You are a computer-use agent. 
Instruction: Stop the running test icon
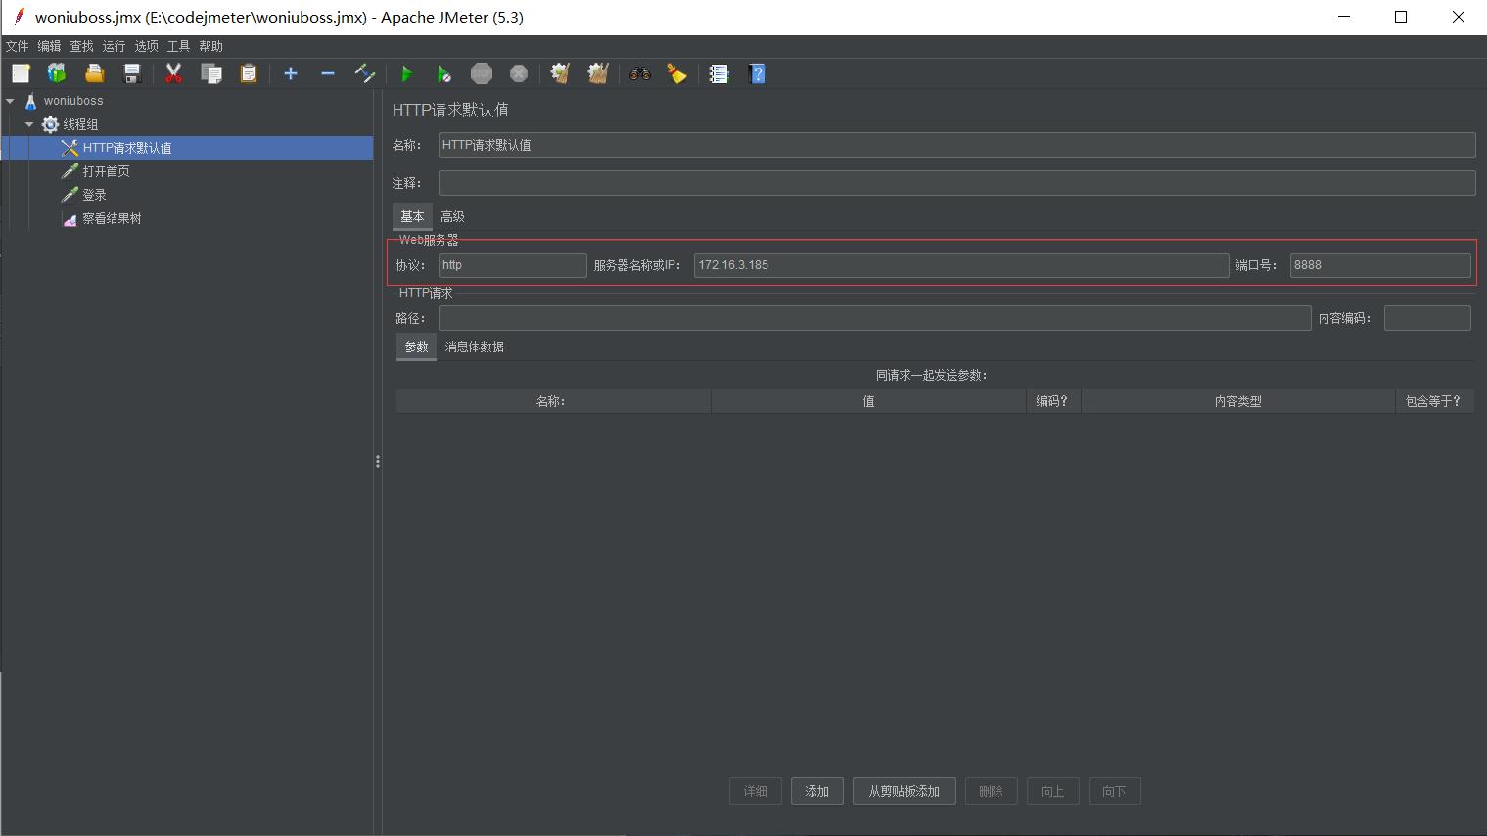(482, 73)
